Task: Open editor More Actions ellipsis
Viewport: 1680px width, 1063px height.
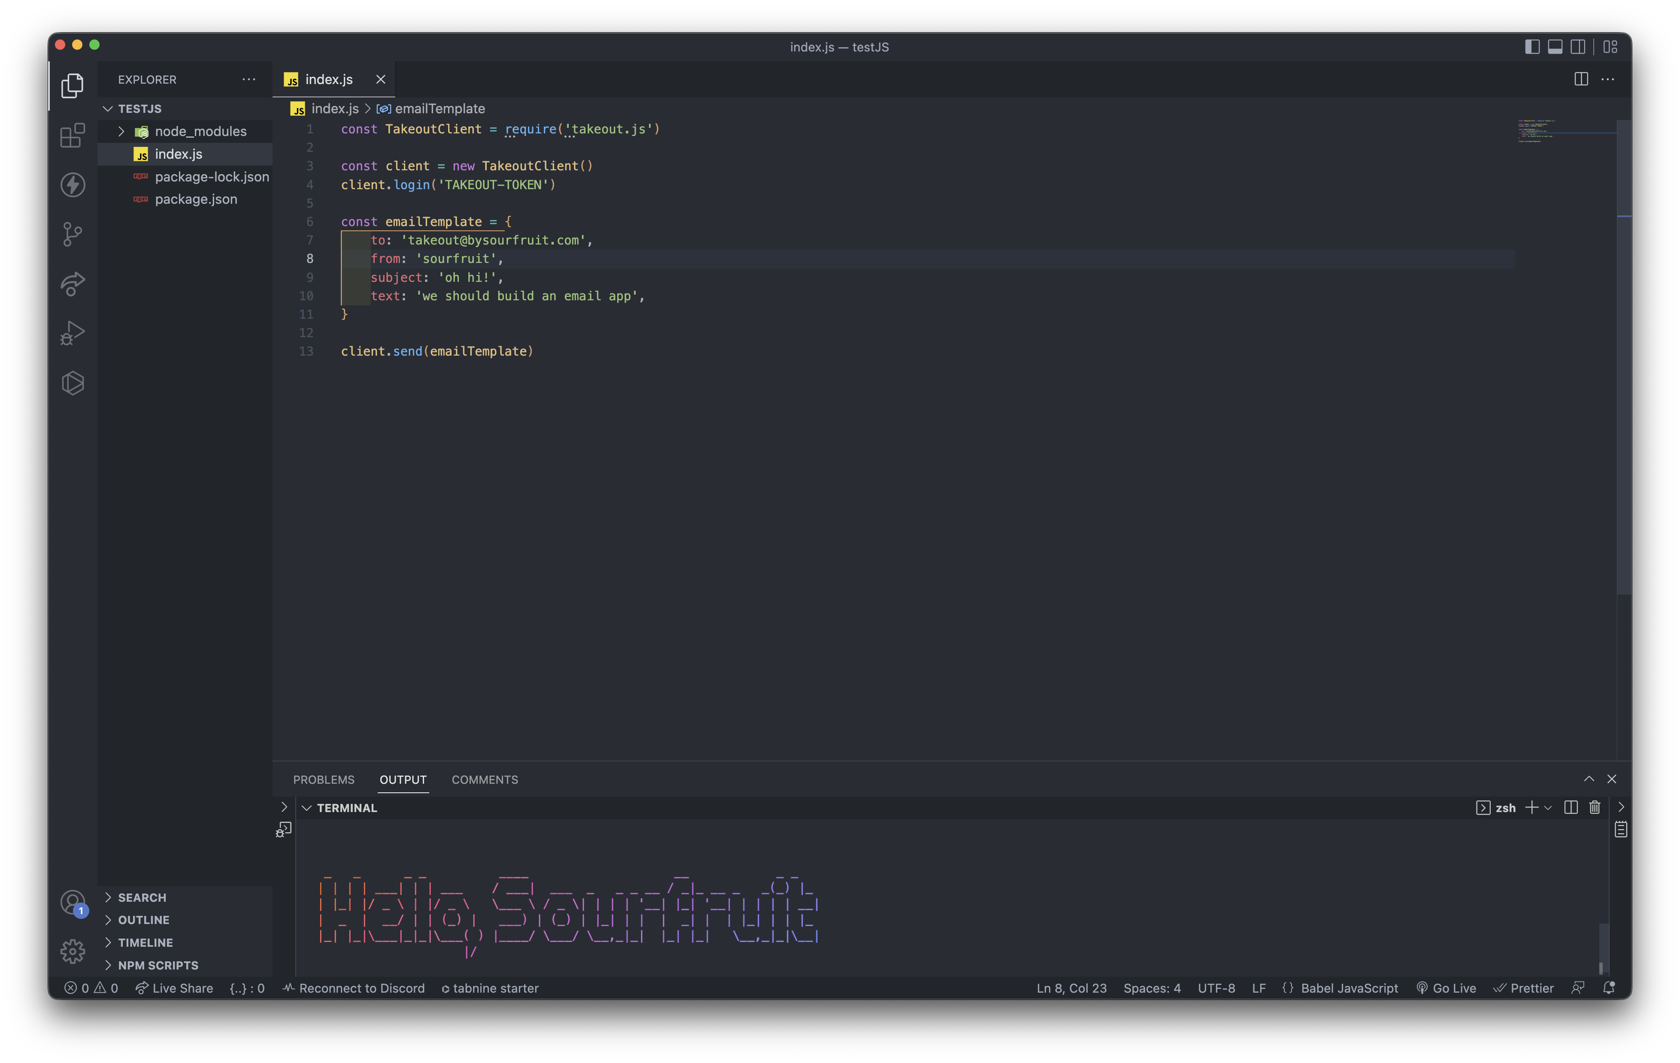Action: click(1607, 79)
